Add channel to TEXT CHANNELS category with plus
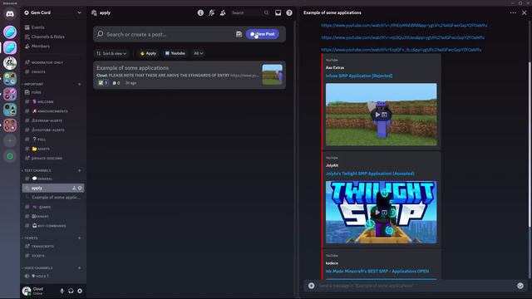This screenshot has height=299, width=532. [x=80, y=170]
